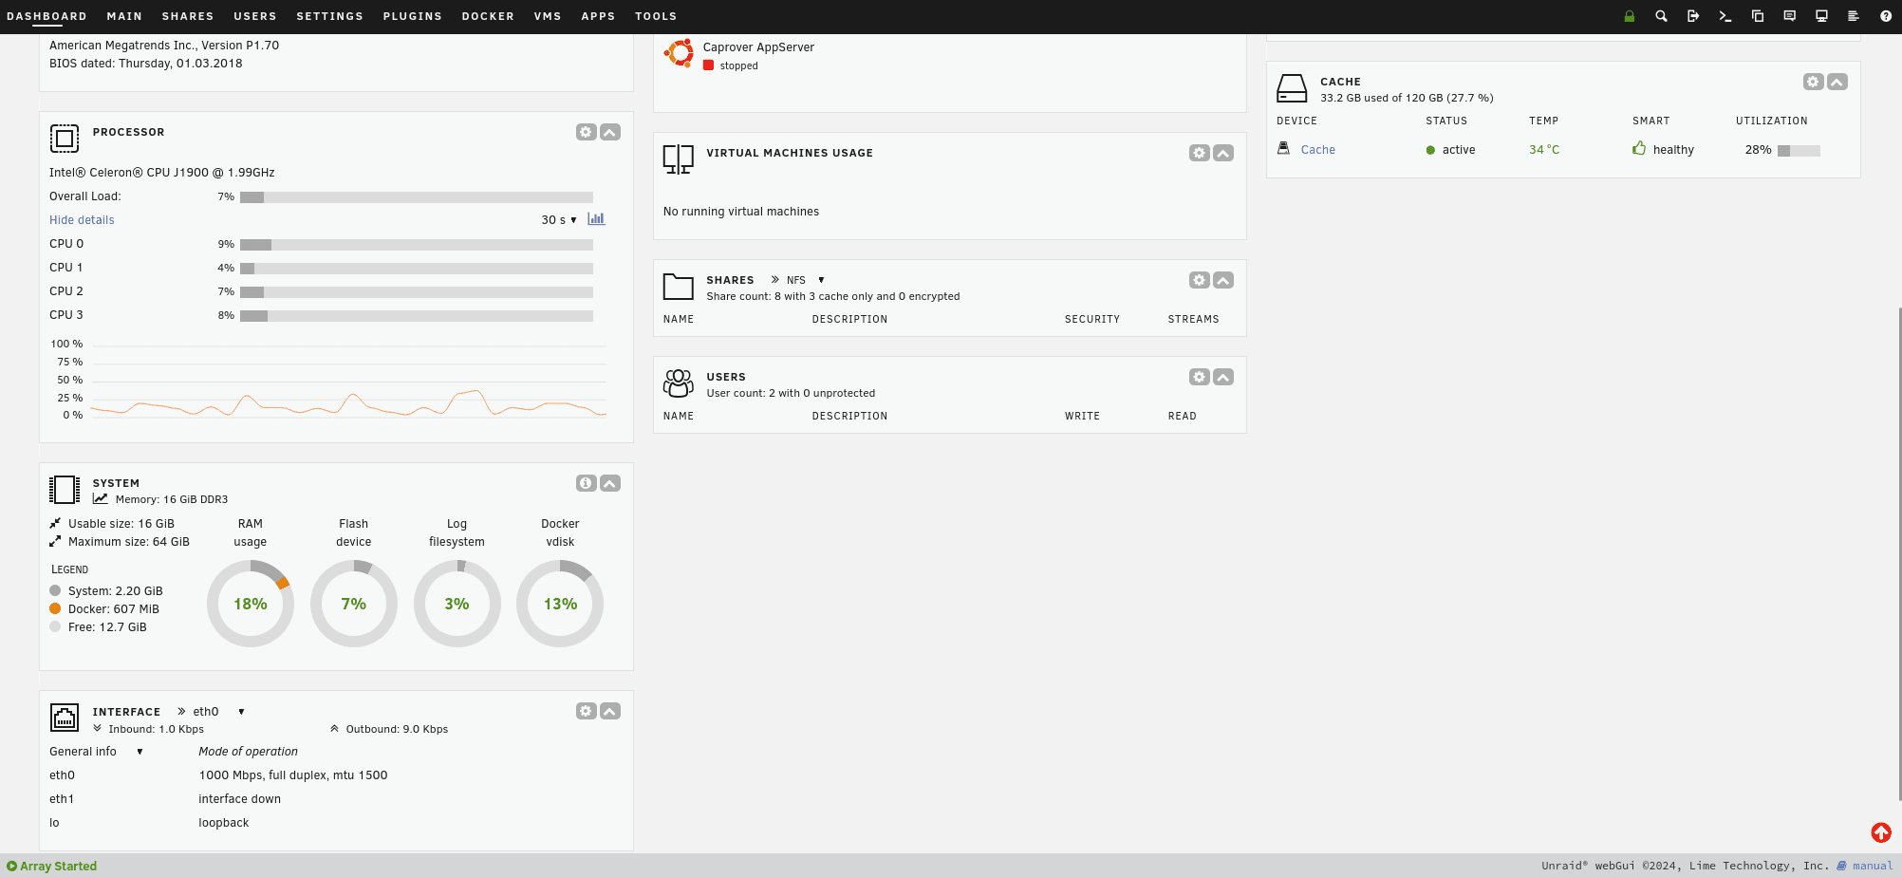Open Cache tile settings gear
This screenshot has height=877, width=1902.
[1813, 82]
